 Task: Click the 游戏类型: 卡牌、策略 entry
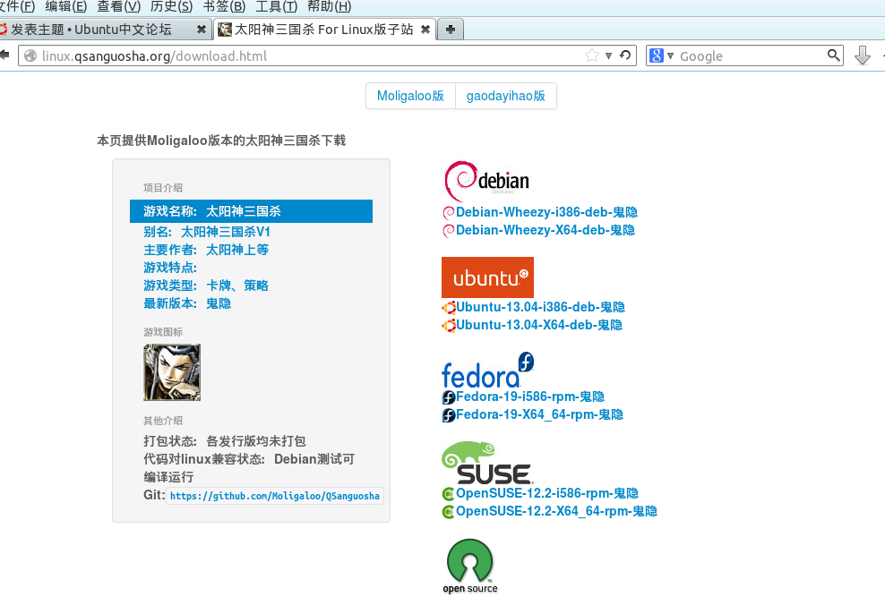pos(206,286)
